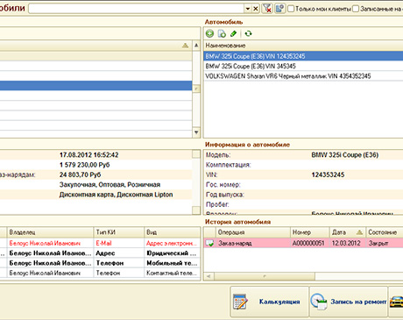Click Закупочная, Оптовая, Розничная value
403x320 pixels.
click(110, 185)
